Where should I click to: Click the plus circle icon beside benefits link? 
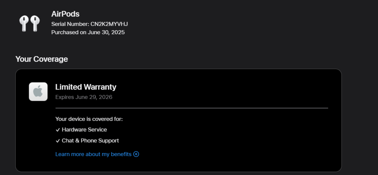pyautogui.click(x=136, y=154)
